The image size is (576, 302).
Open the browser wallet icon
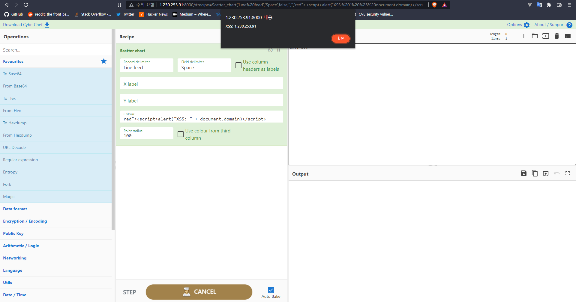(x=559, y=5)
